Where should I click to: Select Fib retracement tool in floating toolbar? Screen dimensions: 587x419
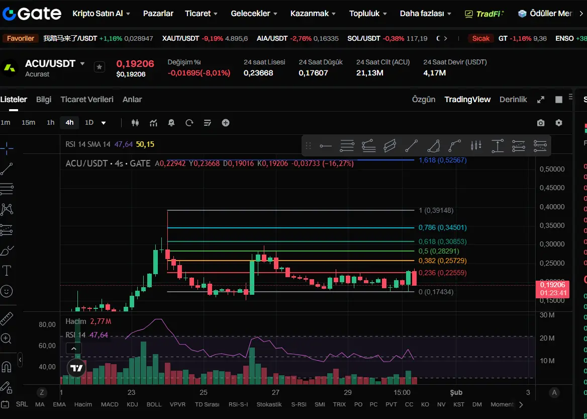[347, 146]
